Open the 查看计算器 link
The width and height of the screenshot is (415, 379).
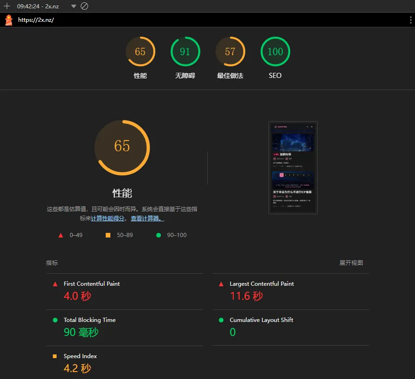point(147,218)
